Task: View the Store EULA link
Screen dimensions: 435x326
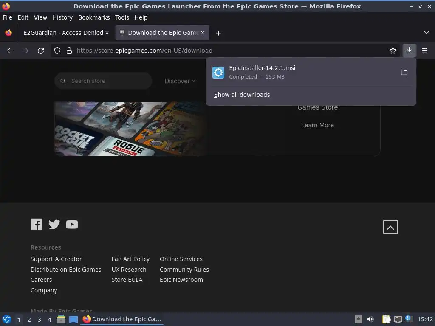Action: pyautogui.click(x=127, y=280)
